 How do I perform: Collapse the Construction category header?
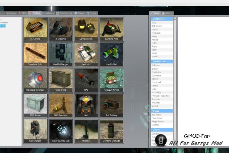(x=162, y=62)
